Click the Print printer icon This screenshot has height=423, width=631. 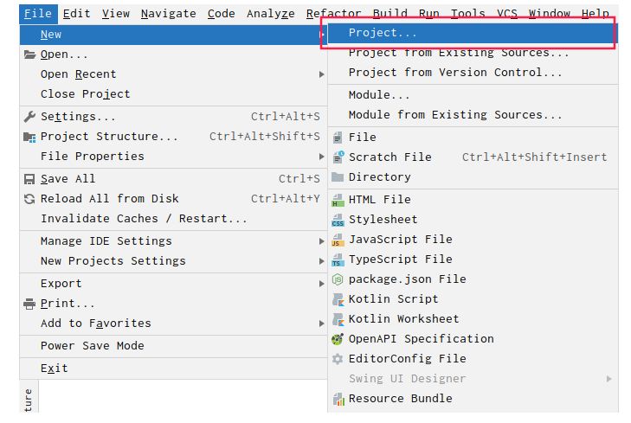[x=29, y=304]
